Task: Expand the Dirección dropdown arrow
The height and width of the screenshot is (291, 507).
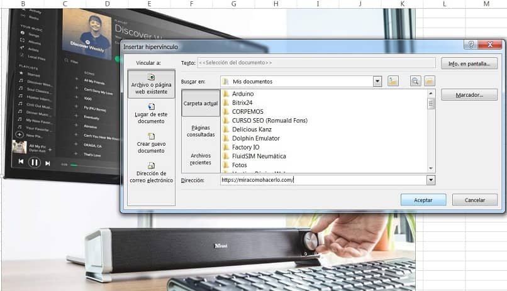Action: pos(431,180)
